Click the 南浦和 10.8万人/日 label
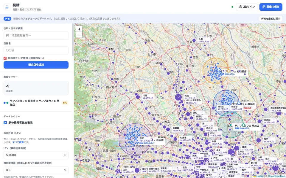Viewport: 286px width, 178px height. (202, 118)
